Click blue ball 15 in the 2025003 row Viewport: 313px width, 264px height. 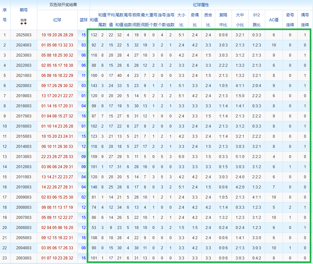point(84,35)
